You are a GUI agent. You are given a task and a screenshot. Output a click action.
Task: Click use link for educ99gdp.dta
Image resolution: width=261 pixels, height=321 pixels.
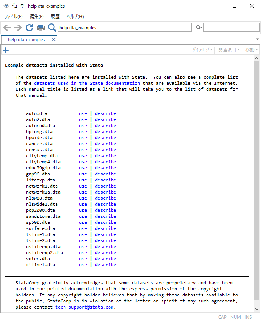point(83,168)
